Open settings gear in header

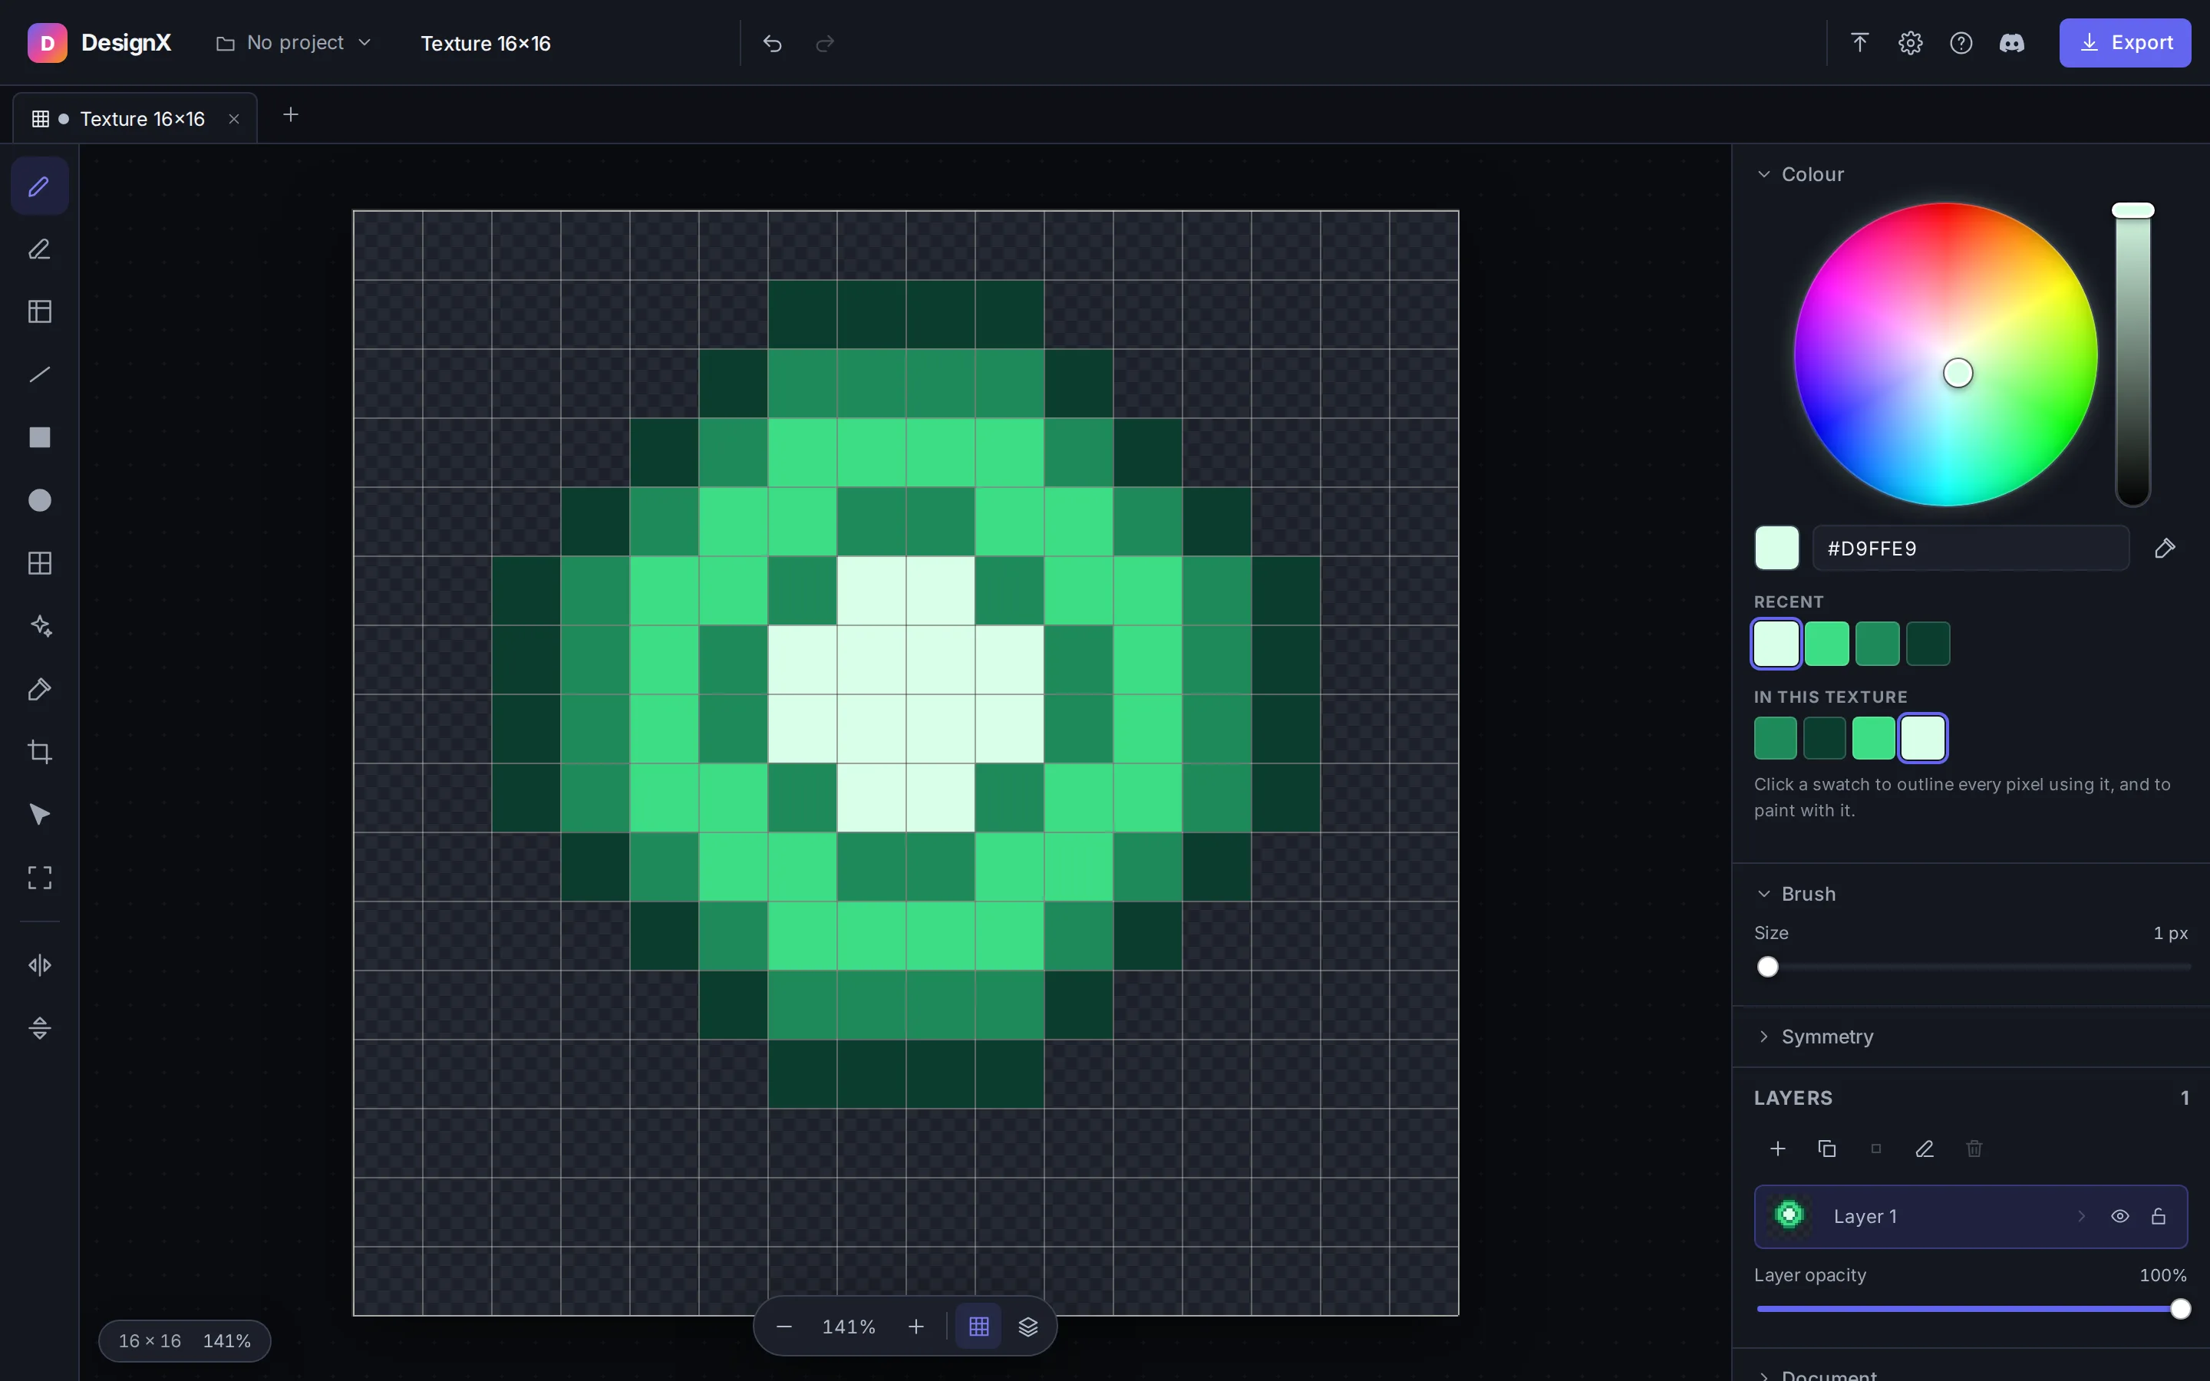pos(1911,43)
